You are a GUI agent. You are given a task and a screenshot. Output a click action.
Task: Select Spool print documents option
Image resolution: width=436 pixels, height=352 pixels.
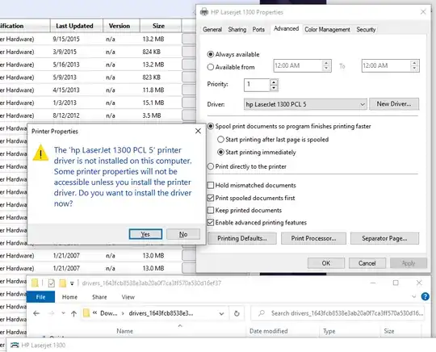pos(211,126)
